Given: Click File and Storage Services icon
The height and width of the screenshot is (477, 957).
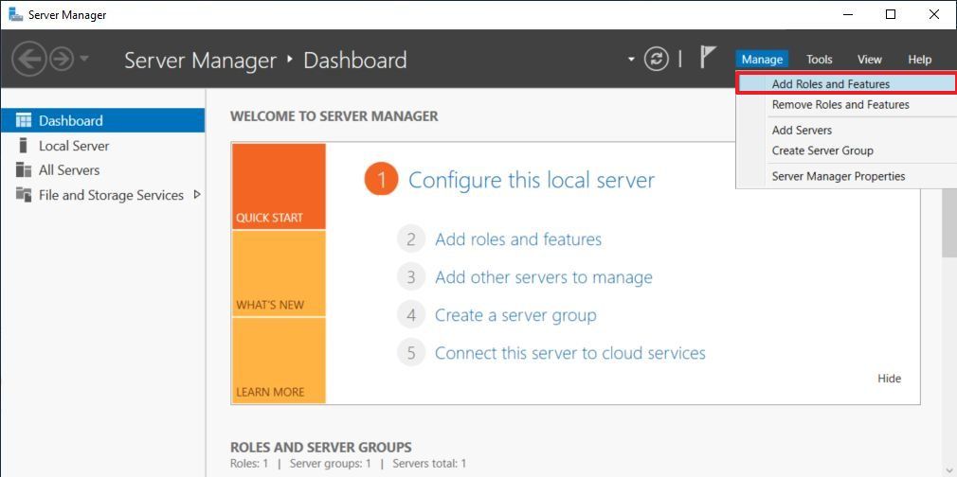Looking at the screenshot, I should (23, 195).
